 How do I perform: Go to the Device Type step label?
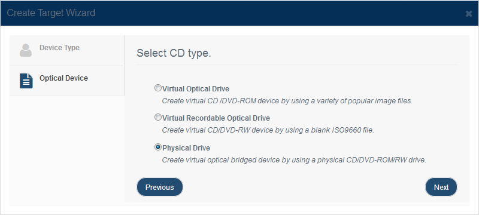tap(59, 48)
